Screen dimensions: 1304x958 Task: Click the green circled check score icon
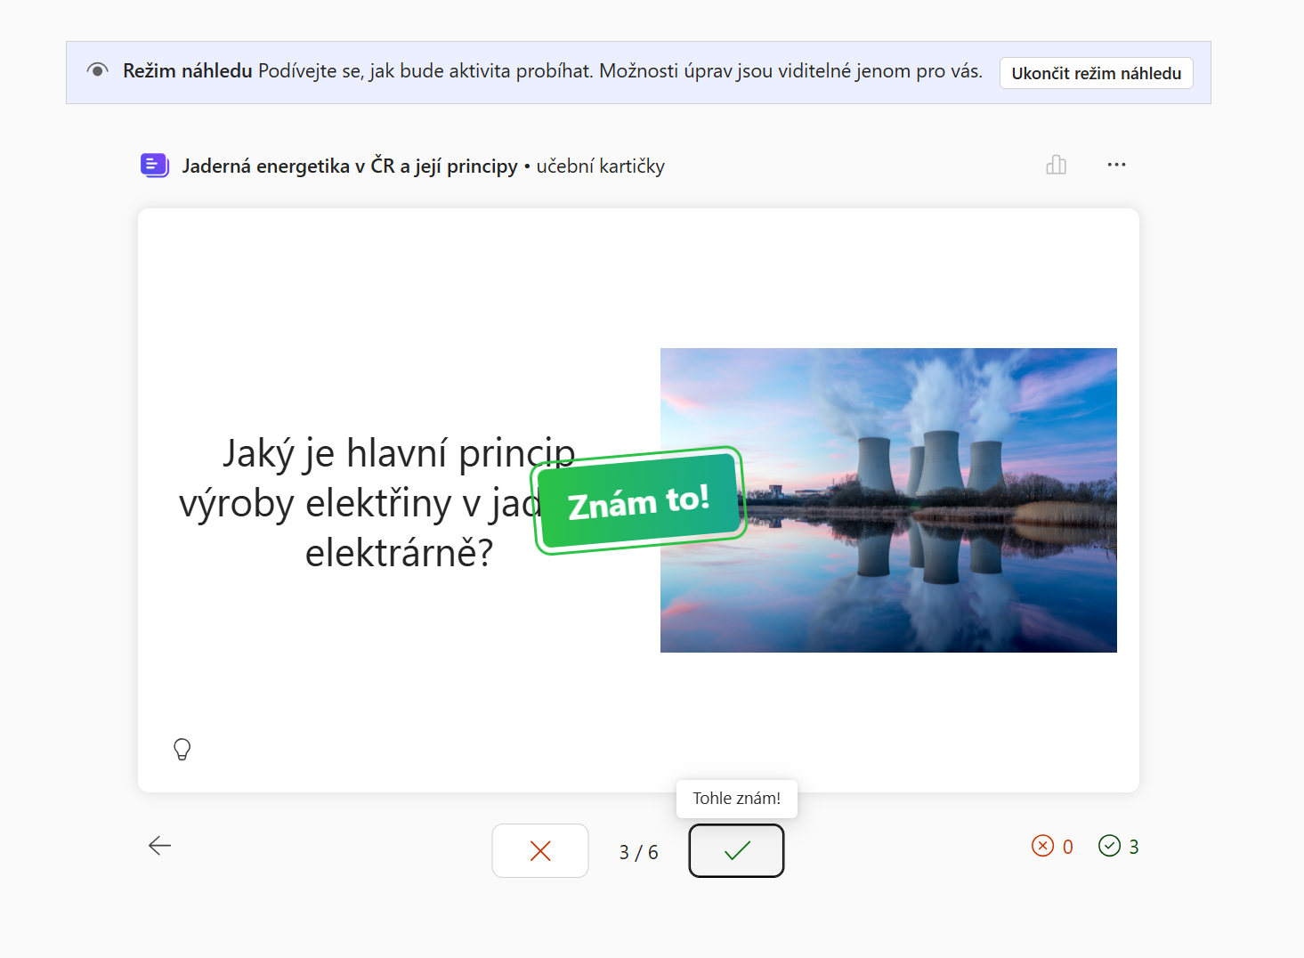pyautogui.click(x=1109, y=846)
